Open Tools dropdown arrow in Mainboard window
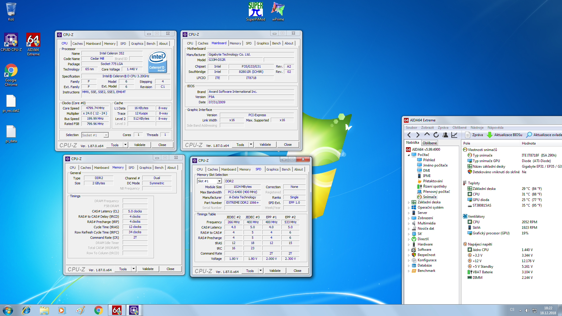Screen dimensions: 562x316 tap(251, 145)
